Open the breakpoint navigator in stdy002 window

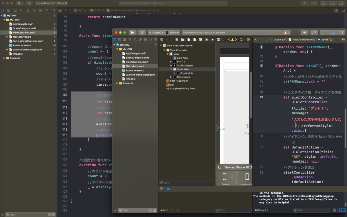pyautogui.click(x=151, y=39)
